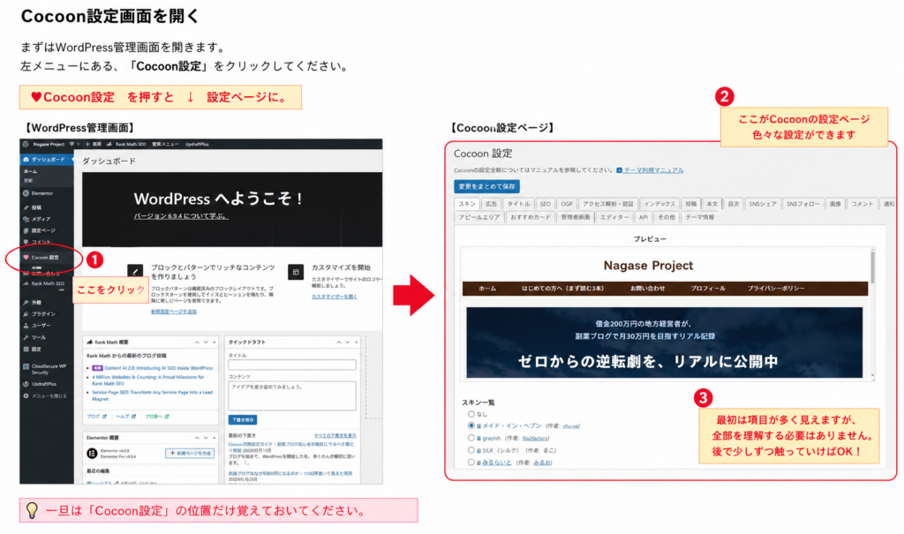
Task: Click the WordPress logo in admin bar
Action: click(x=26, y=144)
